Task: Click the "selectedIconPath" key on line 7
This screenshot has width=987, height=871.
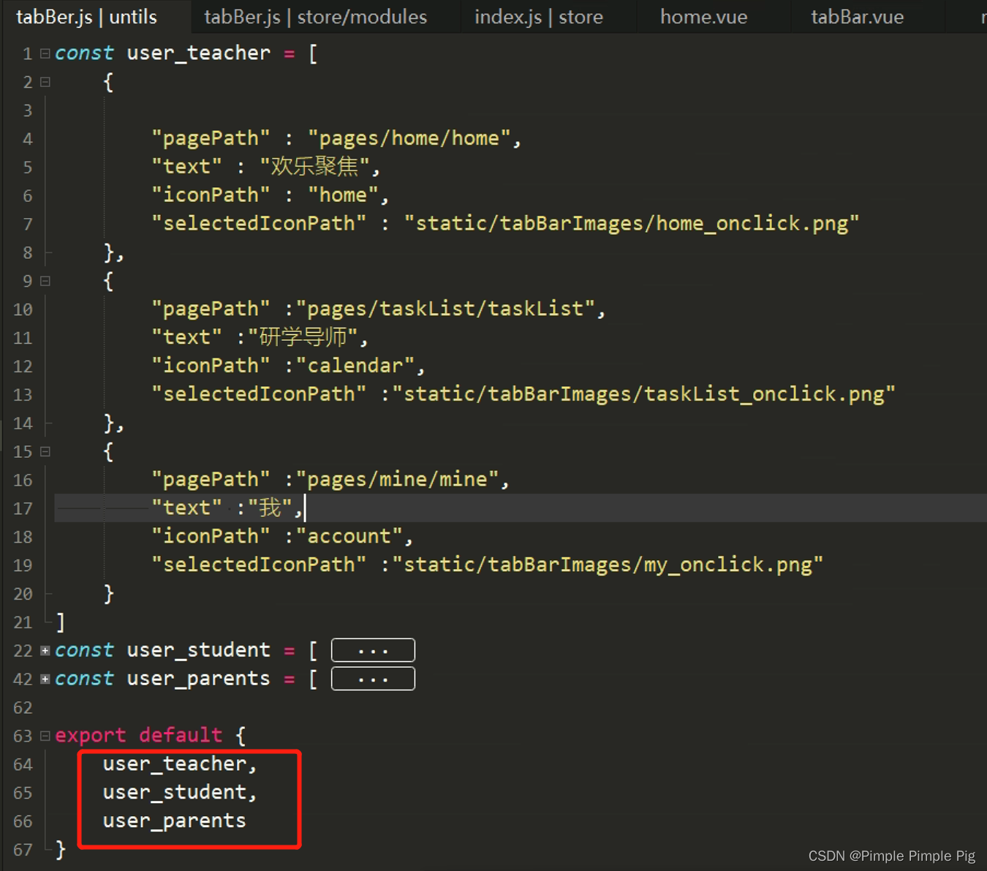Action: [259, 223]
